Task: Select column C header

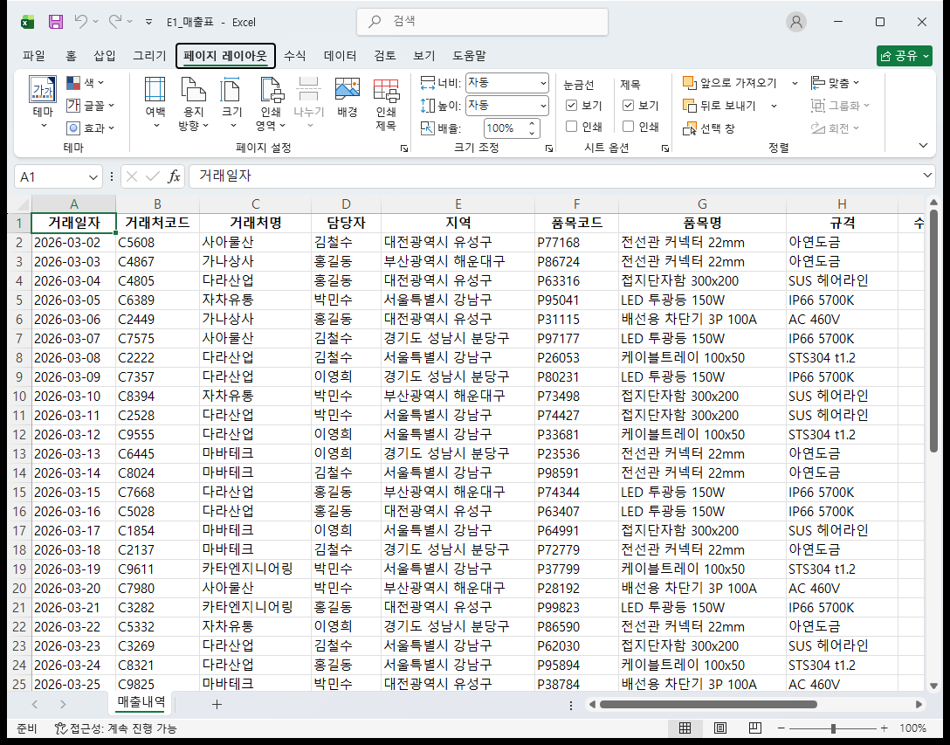Action: [x=255, y=204]
